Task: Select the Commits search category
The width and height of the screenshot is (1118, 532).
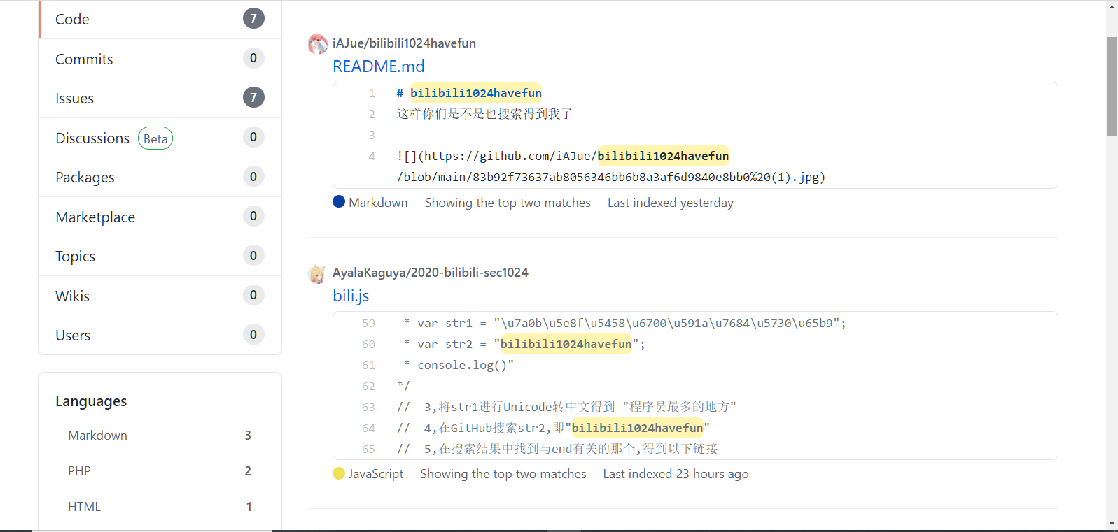Action: click(160, 59)
